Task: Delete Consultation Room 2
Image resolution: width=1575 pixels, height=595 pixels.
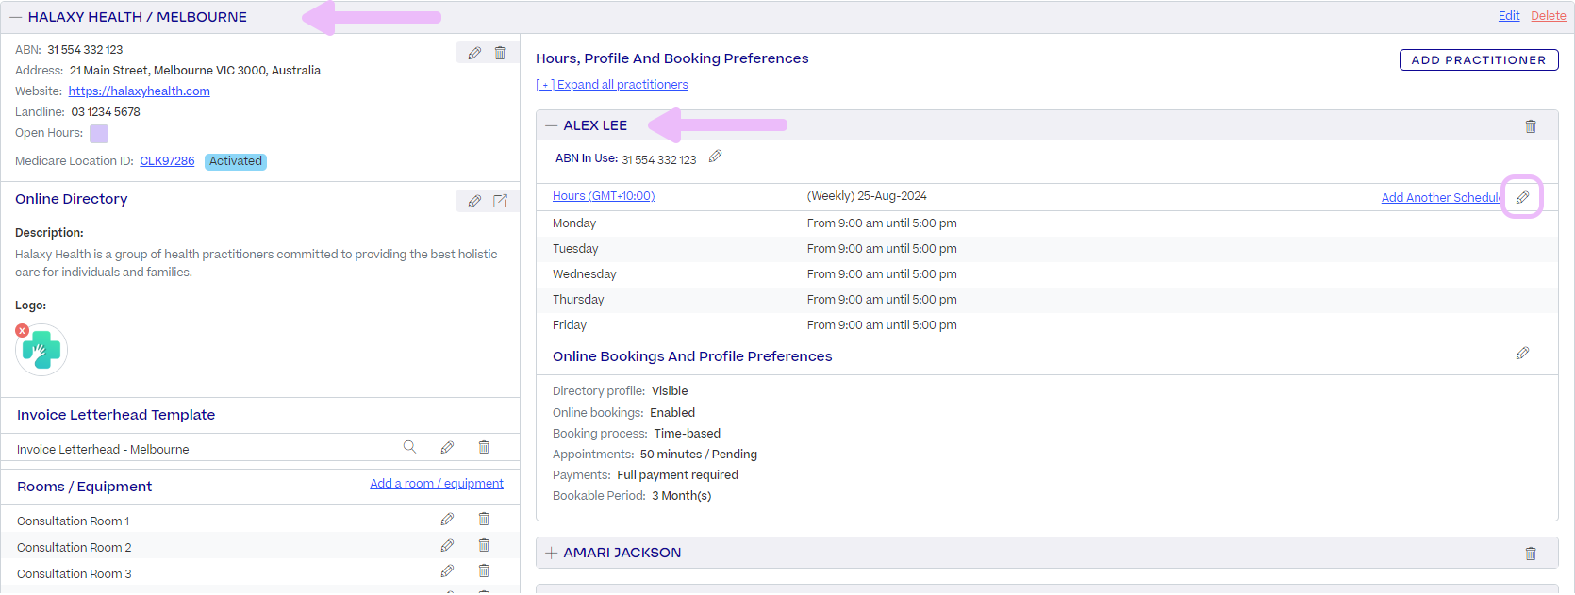Action: pyautogui.click(x=484, y=545)
